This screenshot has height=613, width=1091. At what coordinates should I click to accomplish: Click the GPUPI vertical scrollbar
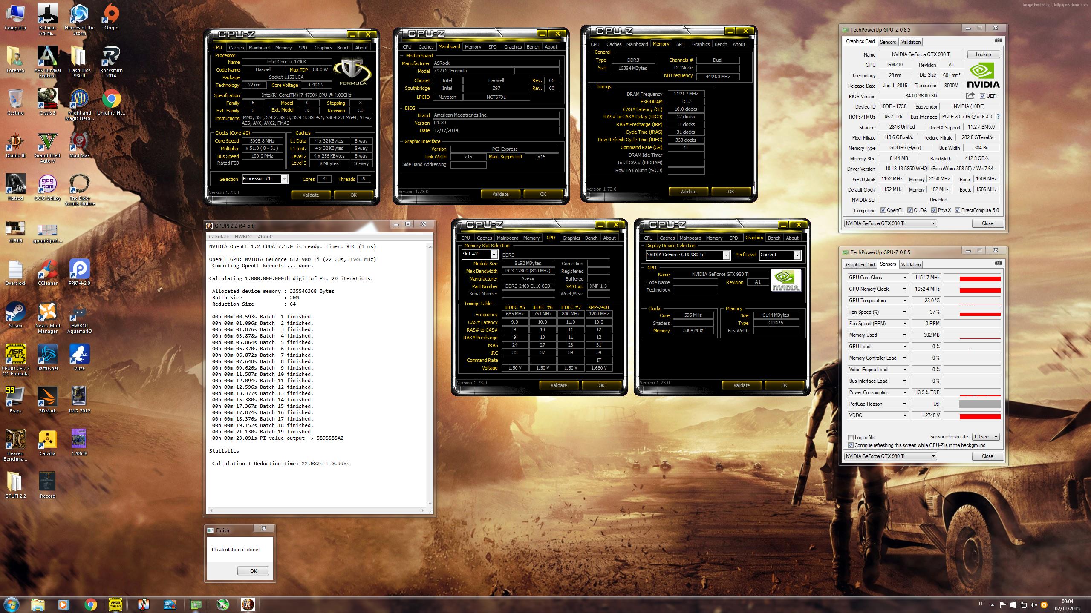point(430,375)
